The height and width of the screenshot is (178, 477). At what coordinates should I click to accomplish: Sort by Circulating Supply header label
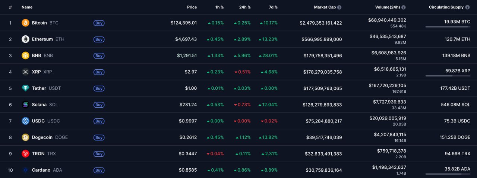[446, 7]
